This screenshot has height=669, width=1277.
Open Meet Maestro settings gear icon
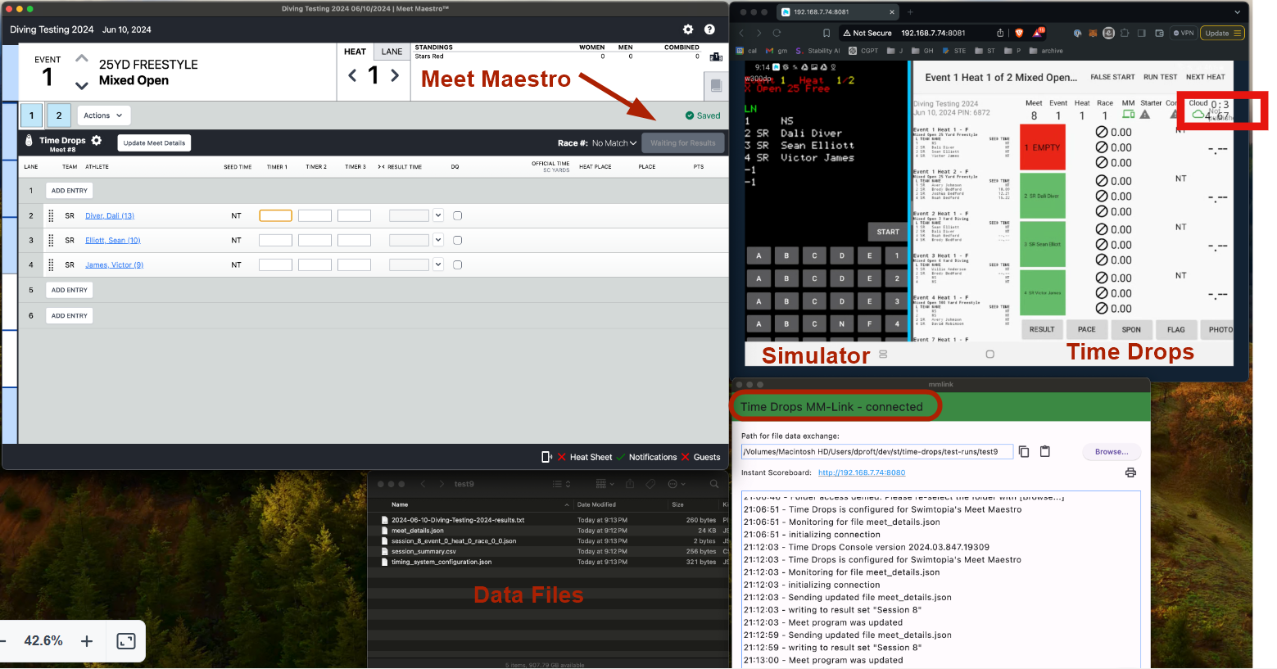(x=688, y=29)
